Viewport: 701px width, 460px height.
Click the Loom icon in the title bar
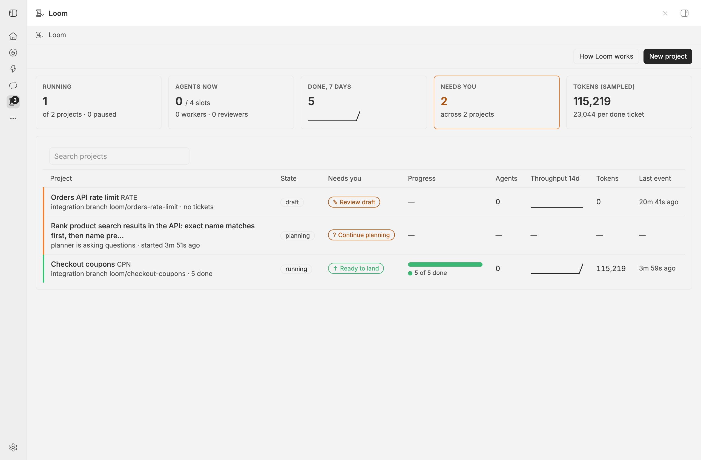tap(40, 13)
